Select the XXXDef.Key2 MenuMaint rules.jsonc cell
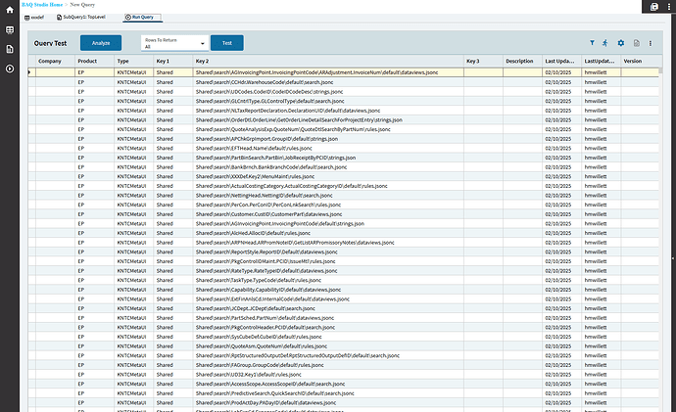This screenshot has width=676, height=412. (x=328, y=176)
